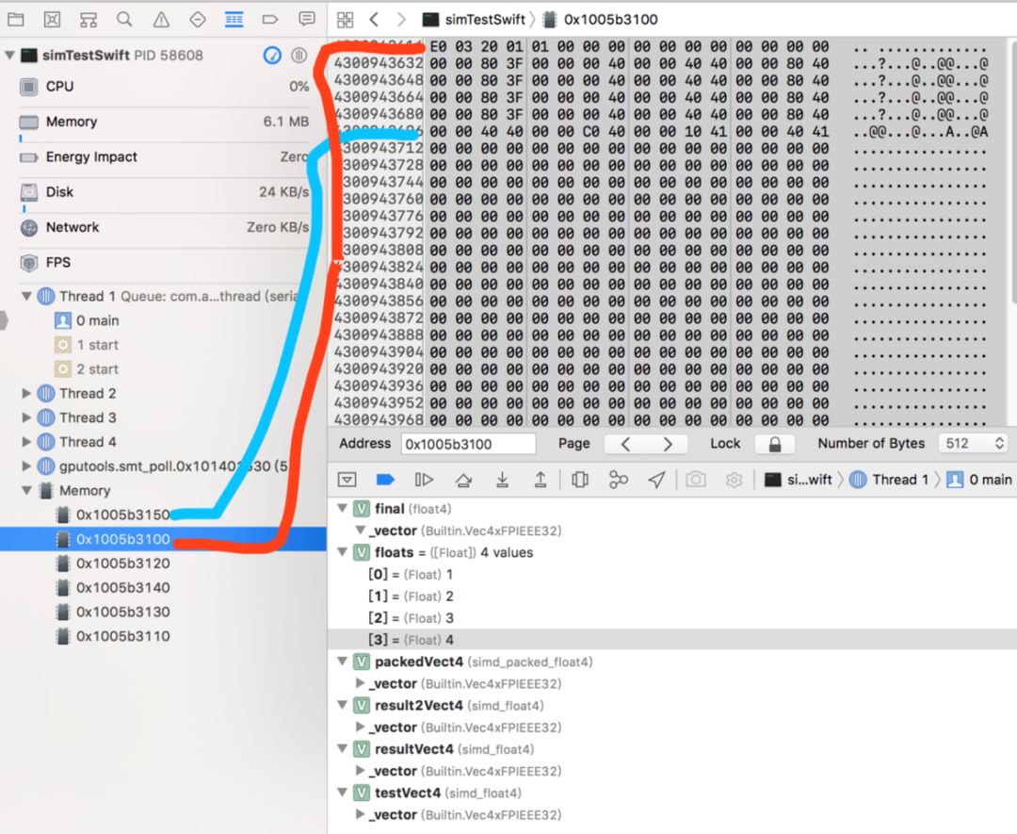The width and height of the screenshot is (1017, 834).
Task: Click the Debug View Hierarchy icon
Action: 580,480
